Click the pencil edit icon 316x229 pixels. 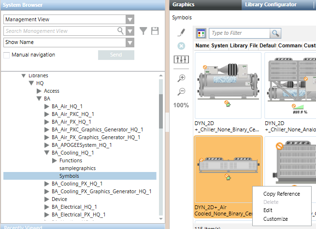181,32
